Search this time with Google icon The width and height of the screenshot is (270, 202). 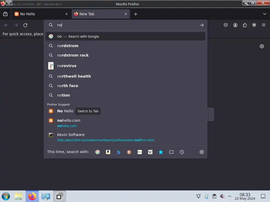coord(98,152)
